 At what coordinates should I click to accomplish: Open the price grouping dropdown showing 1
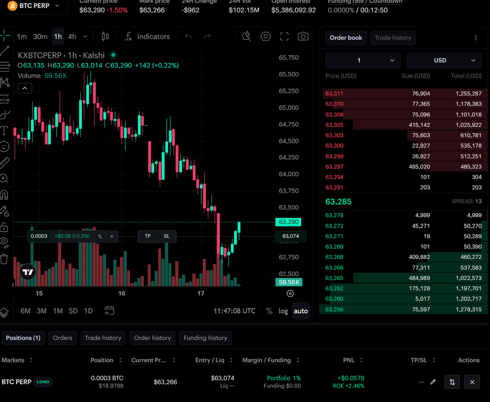click(363, 60)
